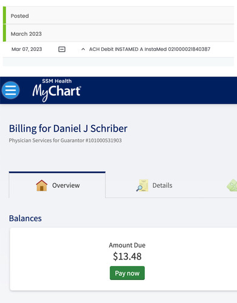Click the Amount Due label
The image size is (237, 303).
click(127, 245)
